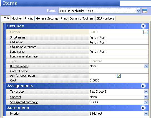The width and height of the screenshot is (151, 118).
Task: Click the Cost value field
Action: 119,80
